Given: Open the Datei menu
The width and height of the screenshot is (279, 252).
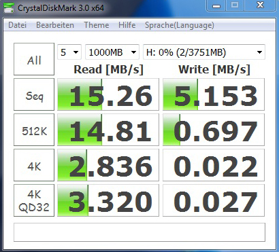Looking at the screenshot, I should click(x=17, y=25).
